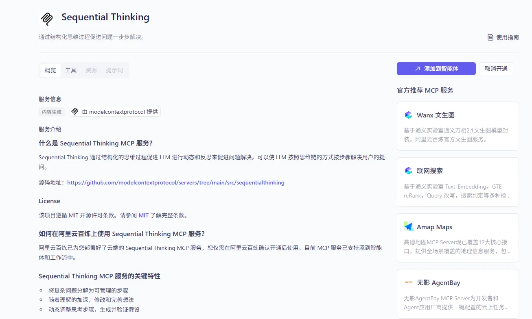Click the Sequential Thinking logo icon in header
The height and width of the screenshot is (319, 532).
pyautogui.click(x=47, y=19)
